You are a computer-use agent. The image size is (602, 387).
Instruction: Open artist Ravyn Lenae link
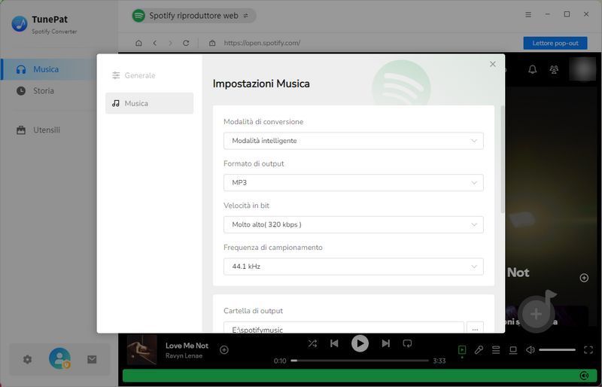(184, 356)
